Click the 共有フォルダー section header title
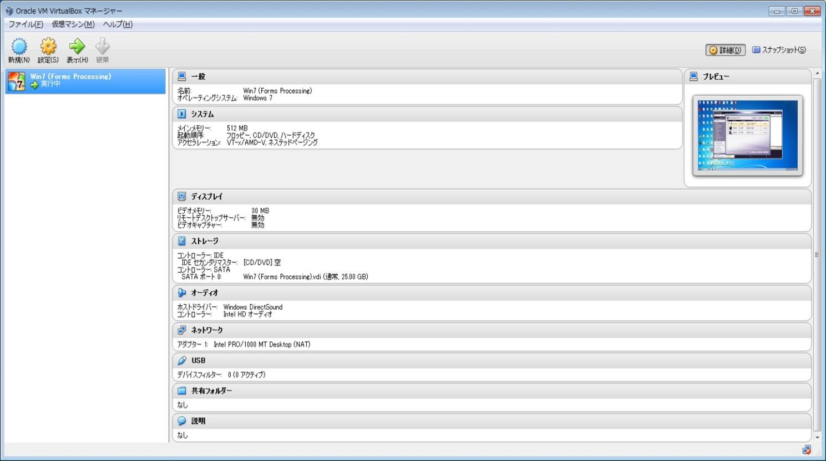The image size is (826, 461). pos(211,391)
